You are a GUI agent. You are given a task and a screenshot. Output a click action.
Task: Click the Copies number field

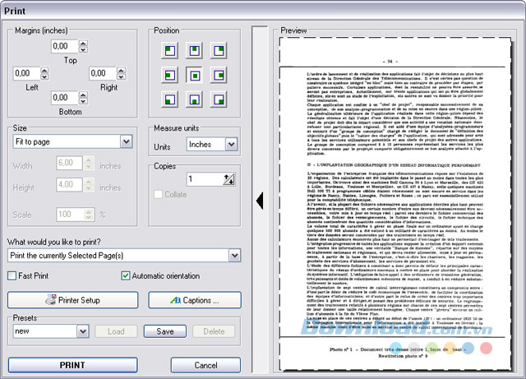(x=205, y=179)
